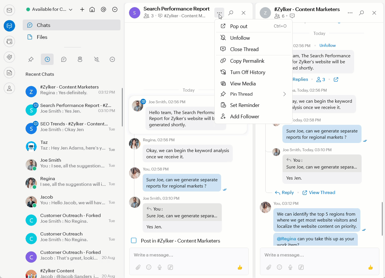385x278 pixels.
Task: Choose Close Thread from the menu
Action: (253, 49)
